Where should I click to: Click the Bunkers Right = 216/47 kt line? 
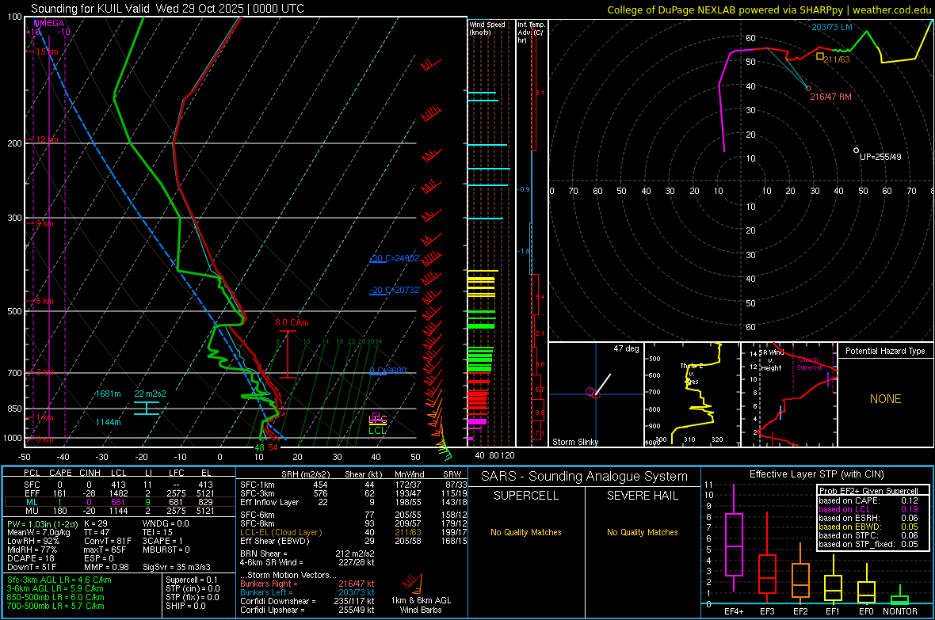click(307, 584)
